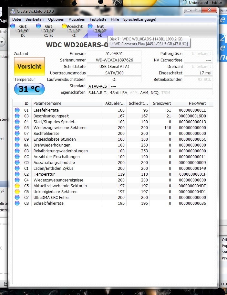Click the Schnittstelle field USB (Serial ATA)
Viewport: 227px width, 295px height.
click(114, 66)
